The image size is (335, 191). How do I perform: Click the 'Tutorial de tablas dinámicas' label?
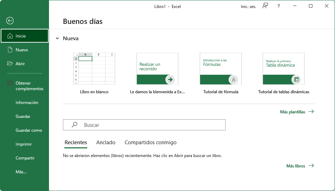[x=284, y=92]
